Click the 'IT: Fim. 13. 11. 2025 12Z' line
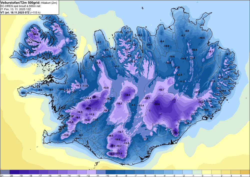 pos(15,9)
